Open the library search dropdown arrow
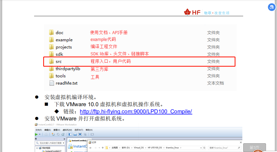Image resolution: width=277 pixels, height=152 pixels. point(64,143)
